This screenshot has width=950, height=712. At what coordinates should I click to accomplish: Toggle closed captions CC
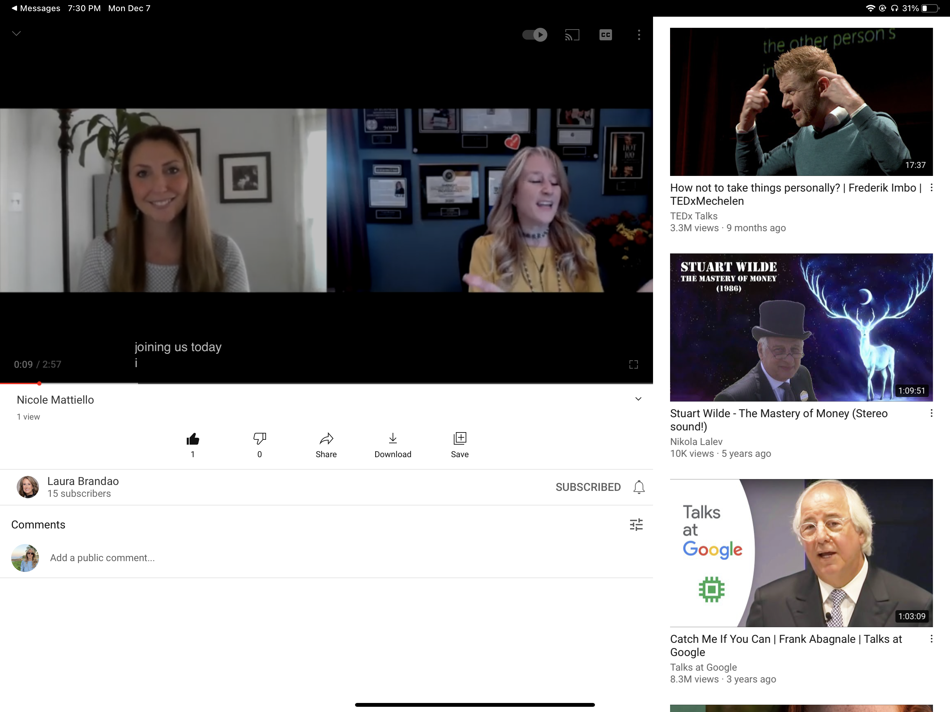605,35
